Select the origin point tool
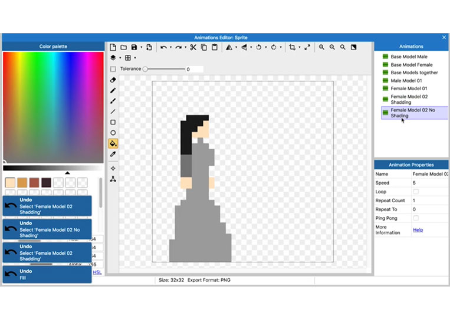 pos(113,169)
